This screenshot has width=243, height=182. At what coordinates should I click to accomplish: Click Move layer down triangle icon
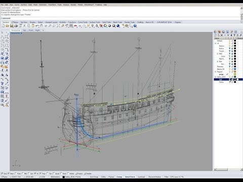pyautogui.click(x=228, y=35)
